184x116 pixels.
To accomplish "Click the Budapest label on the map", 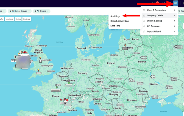I will (x=117, y=92).
